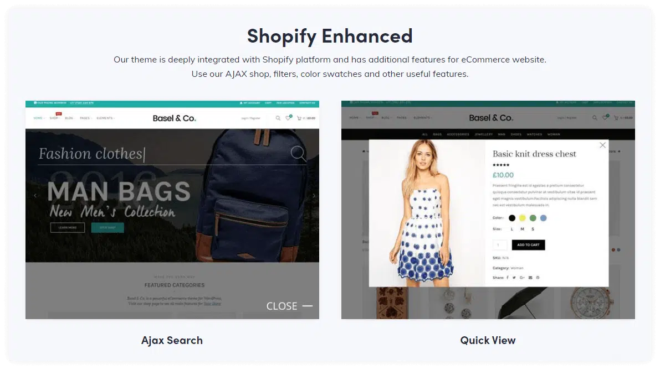Image resolution: width=660 pixels, height=370 pixels.
Task: Expand the Pages menu in left preview
Action: (85, 118)
